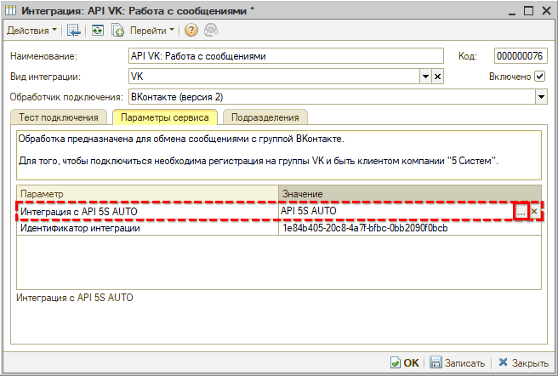Toggle the Включено checkbox
Viewport: 558px width, 376px height.
click(540, 77)
